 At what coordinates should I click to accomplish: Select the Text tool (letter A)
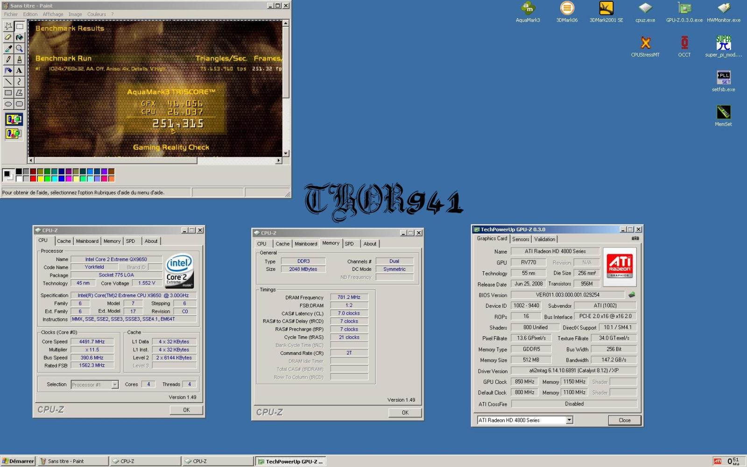[19, 71]
